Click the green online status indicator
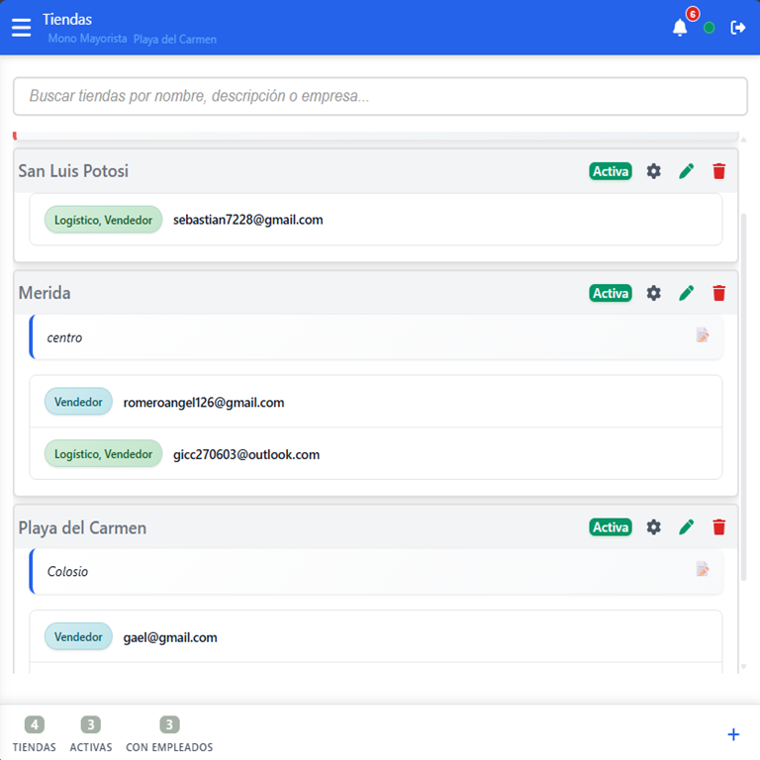Viewport: 760px width, 760px height. pyautogui.click(x=709, y=29)
